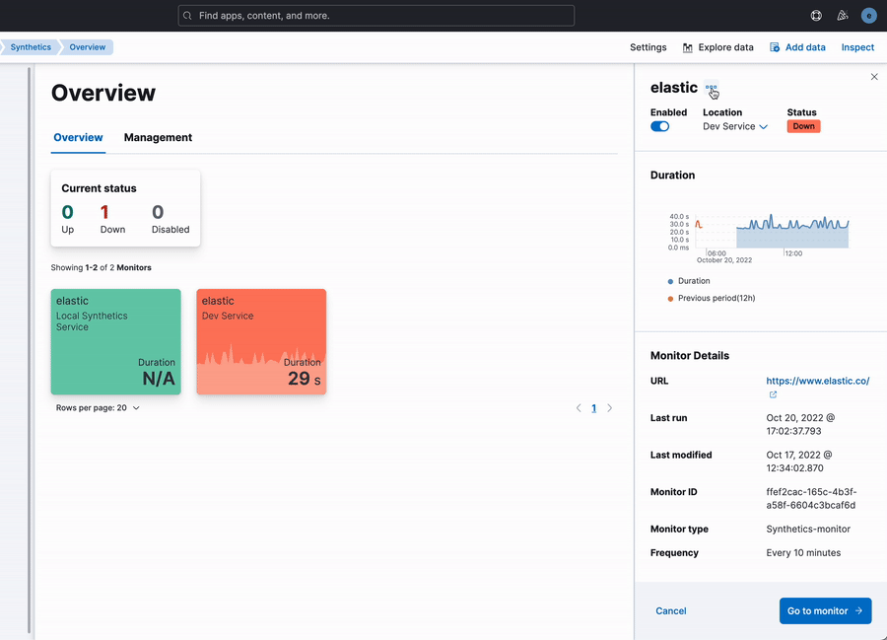Switch to the Management tab
Image resolution: width=887 pixels, height=640 pixels.
158,137
